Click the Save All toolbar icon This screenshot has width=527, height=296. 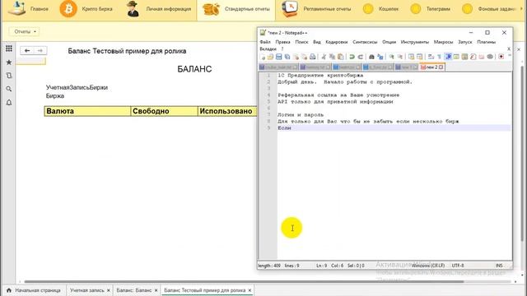coord(287,57)
